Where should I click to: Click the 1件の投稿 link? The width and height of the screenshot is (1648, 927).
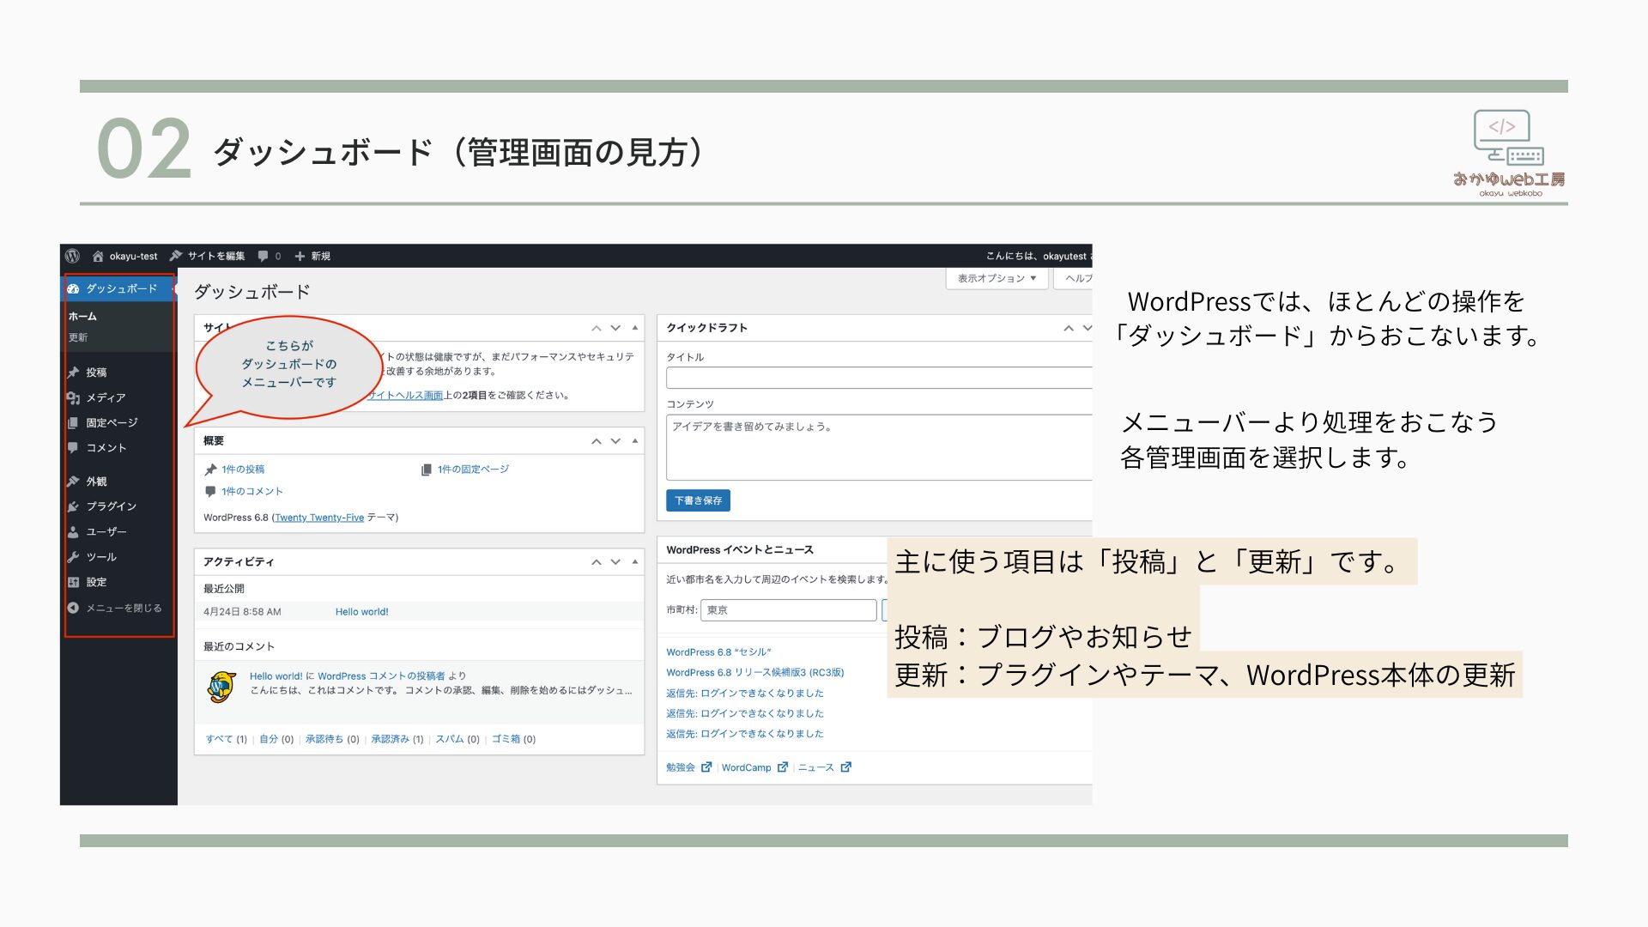243,470
